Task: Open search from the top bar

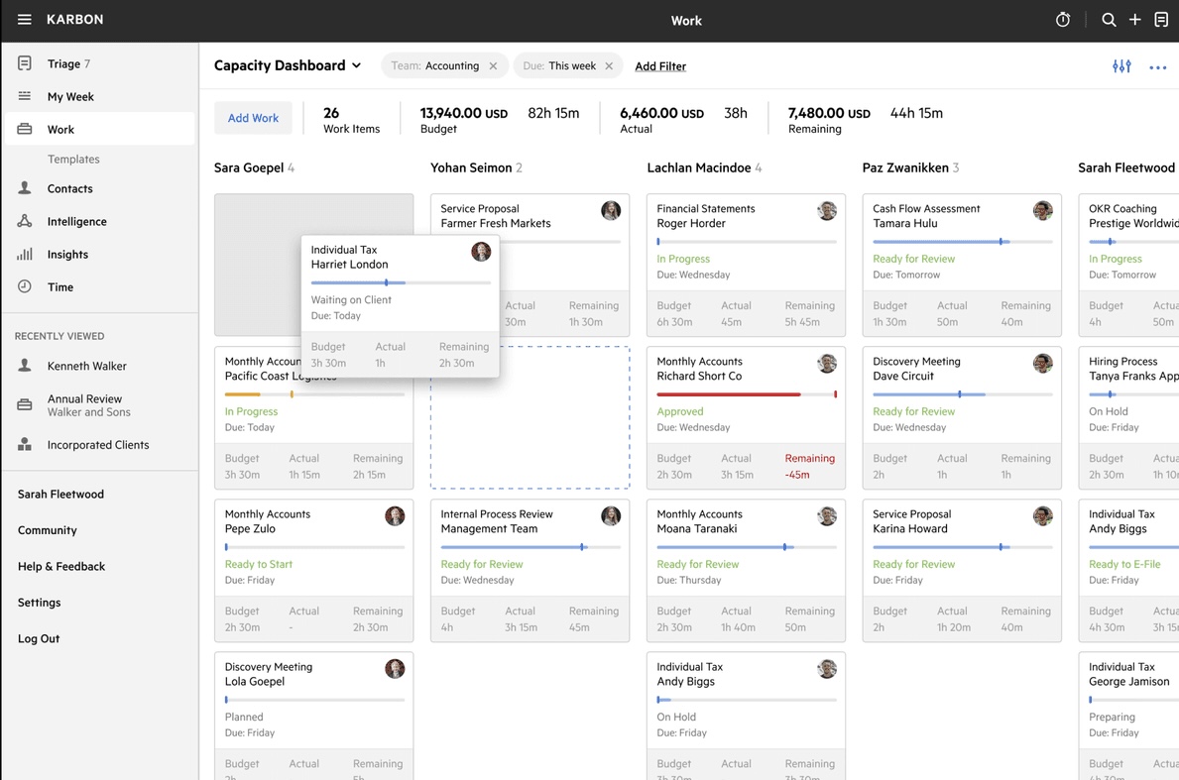Action: (x=1109, y=19)
